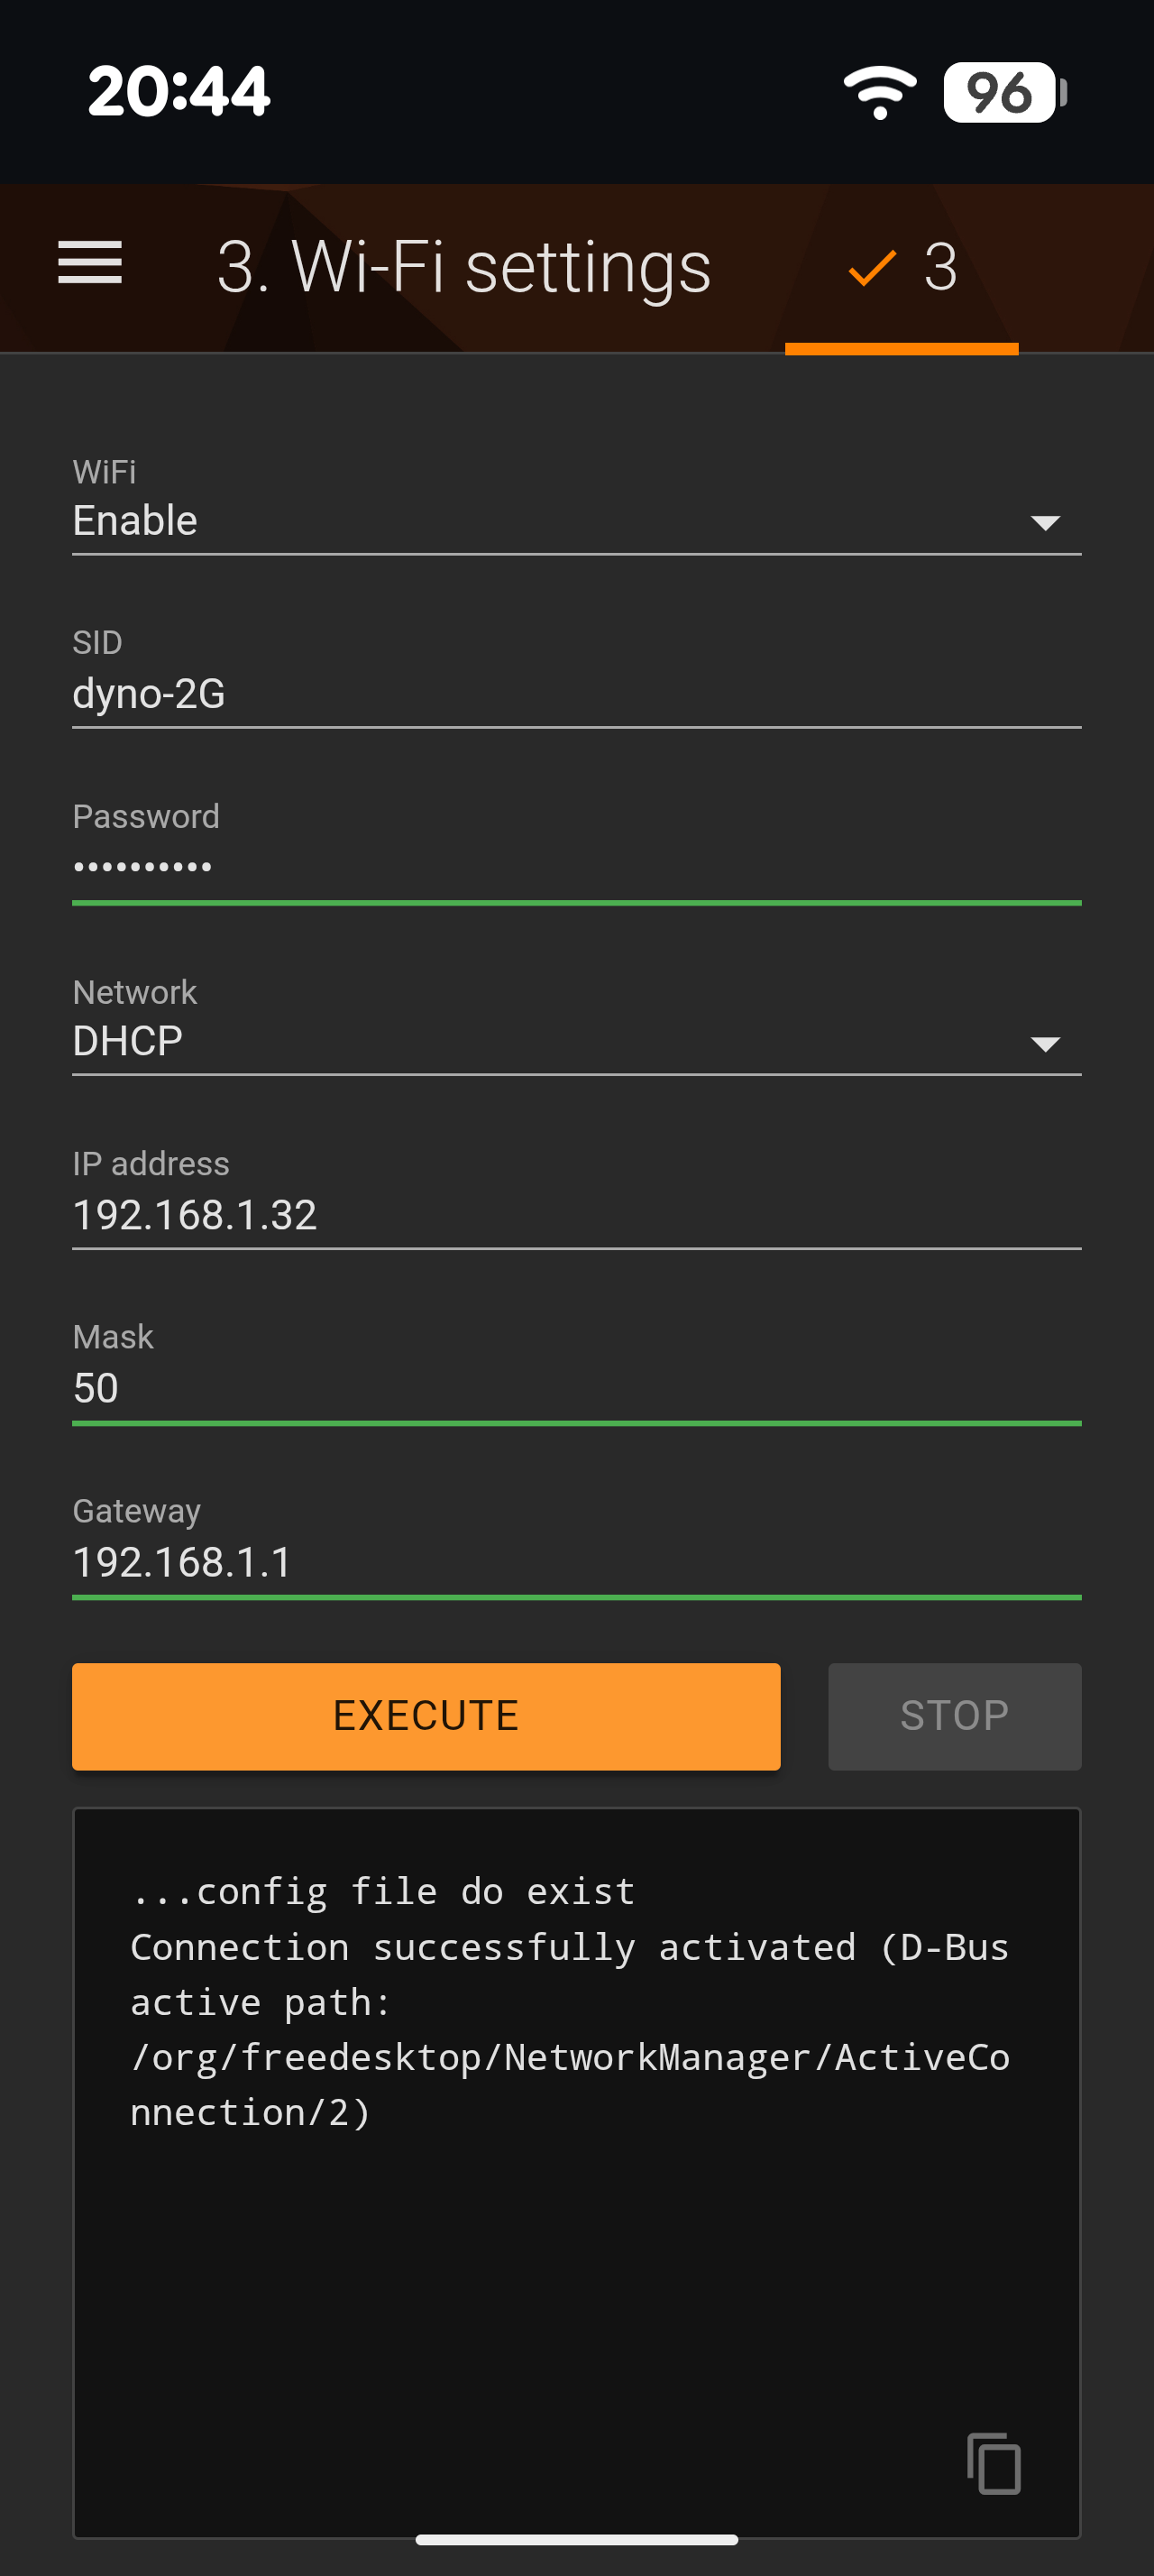Viewport: 1154px width, 2576px height.
Task: Tap the battery 96 indicator
Action: tap(1003, 92)
